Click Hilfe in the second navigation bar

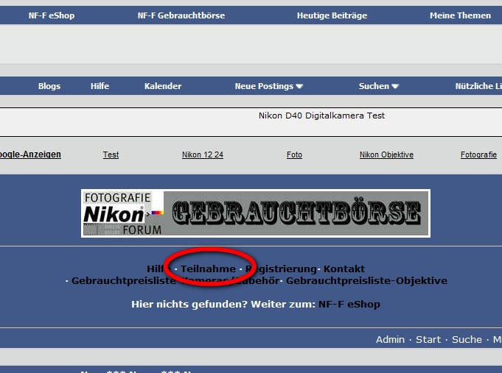coord(100,86)
